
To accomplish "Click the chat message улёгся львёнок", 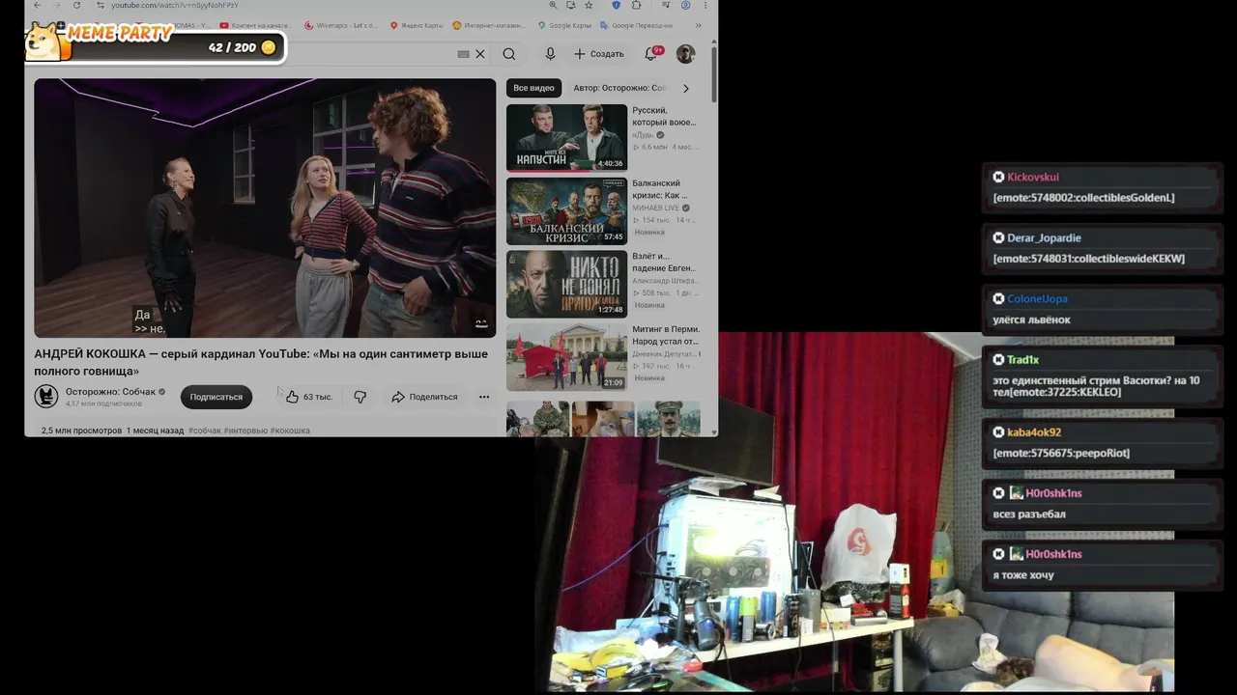I will pyautogui.click(x=1031, y=320).
